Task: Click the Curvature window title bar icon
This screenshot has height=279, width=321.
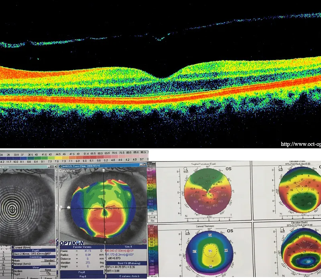Action: pos(61,166)
